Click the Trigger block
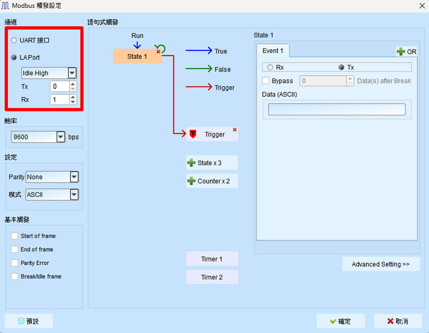 (212, 134)
